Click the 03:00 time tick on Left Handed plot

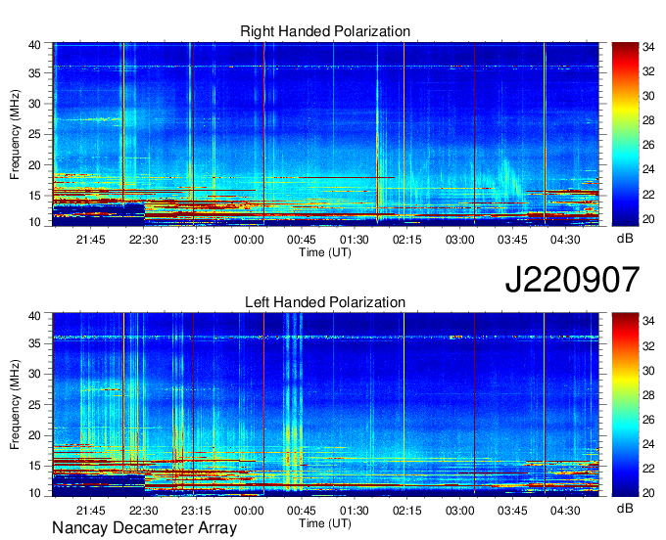pyautogui.click(x=459, y=511)
